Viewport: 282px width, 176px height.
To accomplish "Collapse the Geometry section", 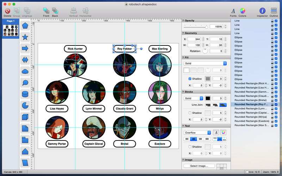I will coord(184,33).
